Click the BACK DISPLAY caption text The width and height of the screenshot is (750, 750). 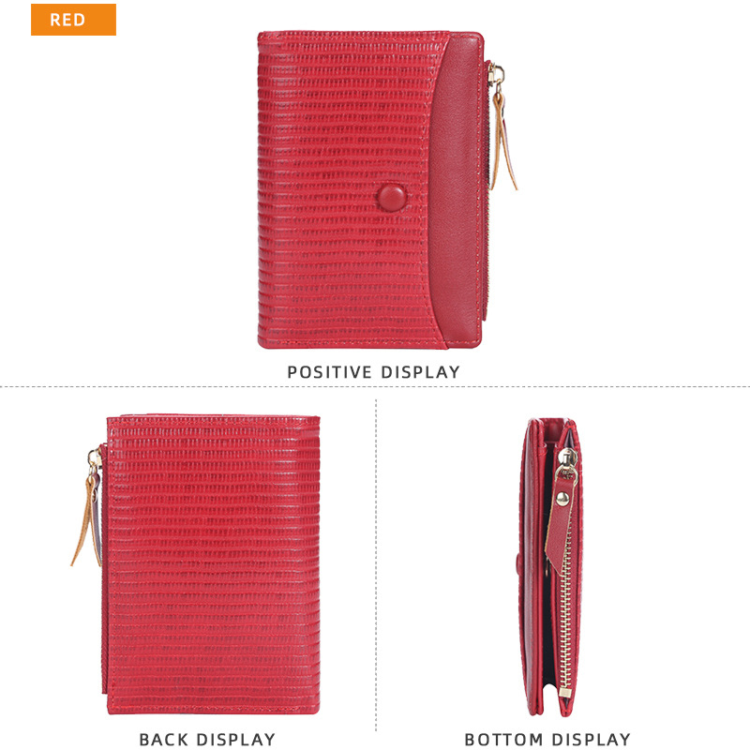207,740
